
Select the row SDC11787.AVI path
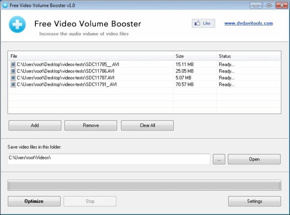coord(66,78)
